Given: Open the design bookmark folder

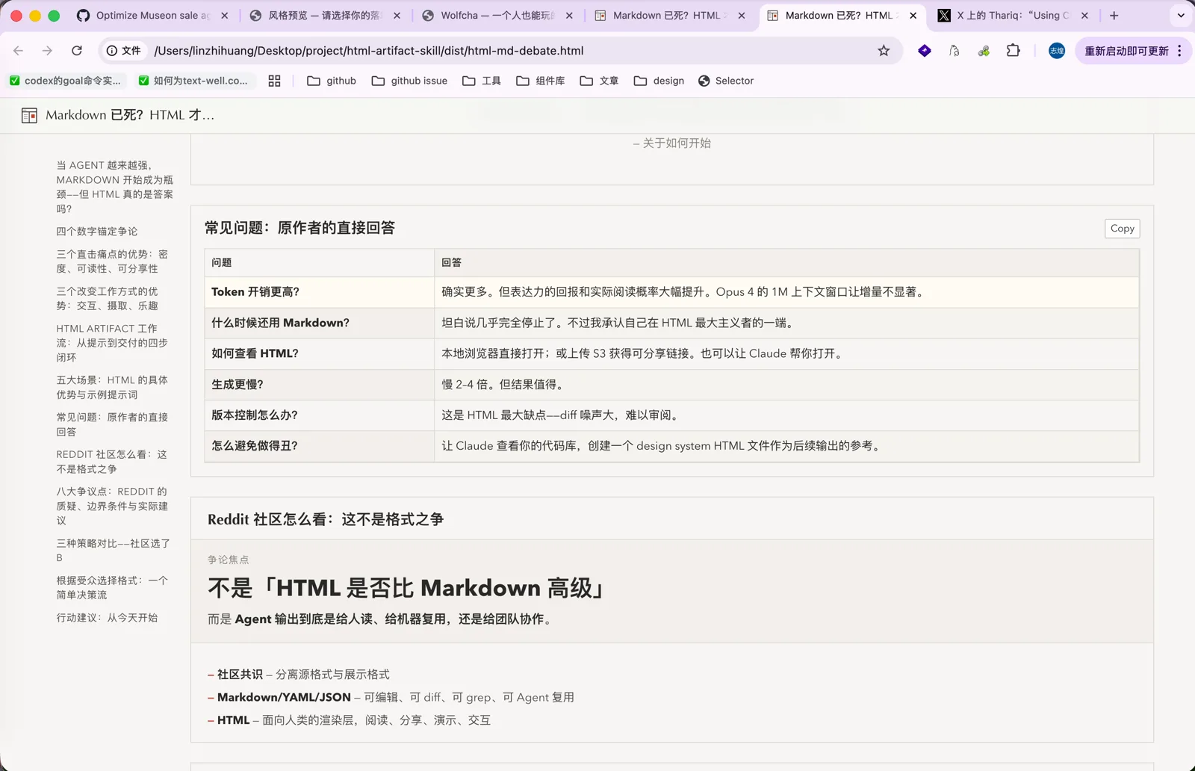Looking at the screenshot, I should pyautogui.click(x=659, y=81).
